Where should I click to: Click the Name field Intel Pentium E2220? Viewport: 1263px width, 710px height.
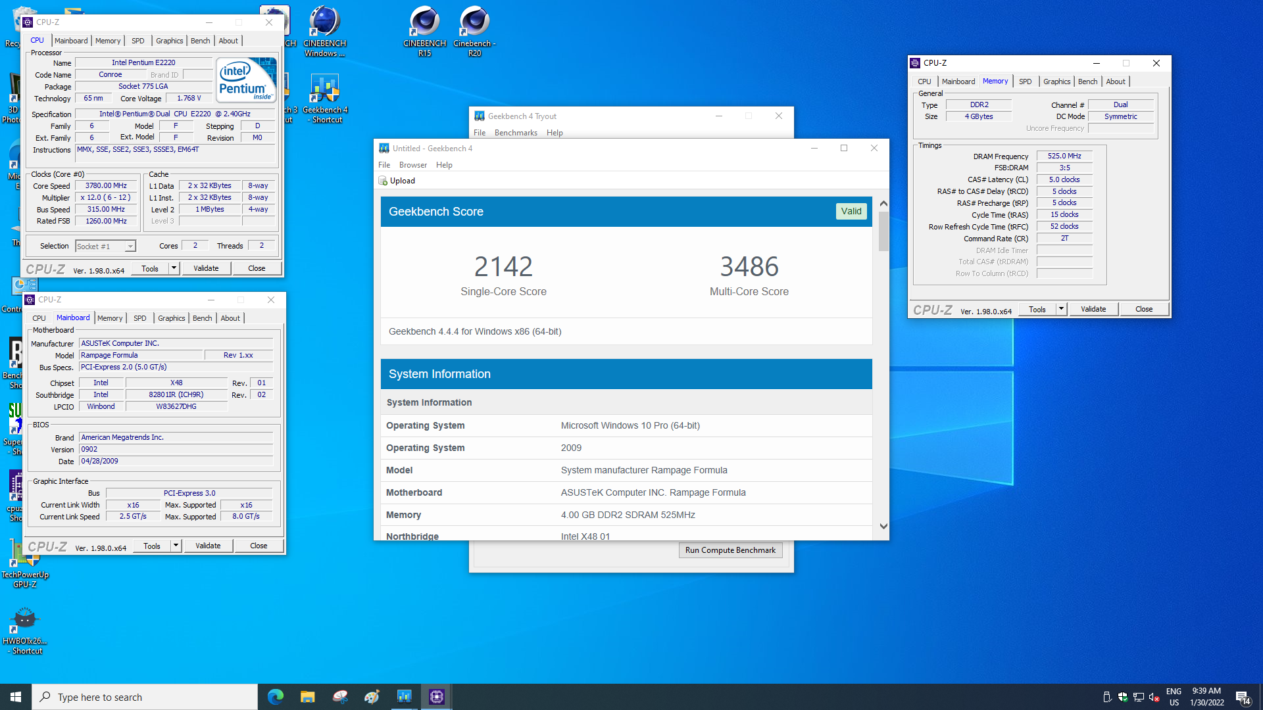click(143, 63)
